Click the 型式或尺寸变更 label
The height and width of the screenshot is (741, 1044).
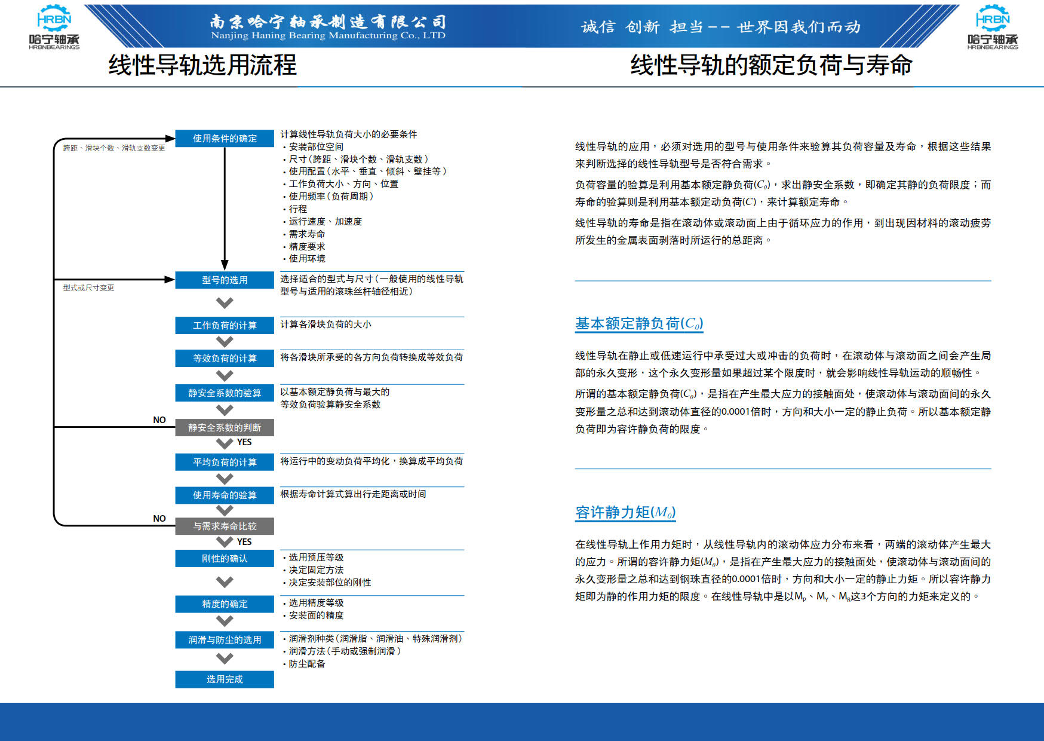88,287
